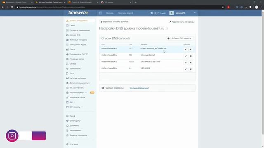Open the Что такое DNS-записи link
264x148 pixels.
(139, 88)
